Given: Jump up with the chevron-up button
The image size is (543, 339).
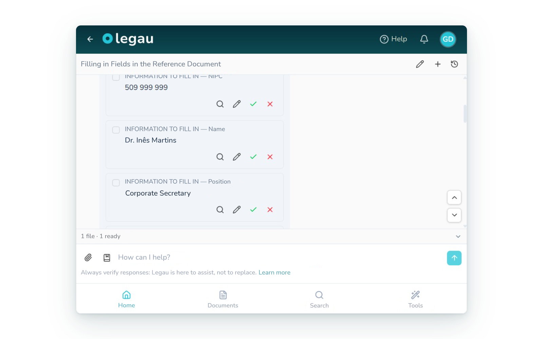Looking at the screenshot, I should [x=454, y=198].
